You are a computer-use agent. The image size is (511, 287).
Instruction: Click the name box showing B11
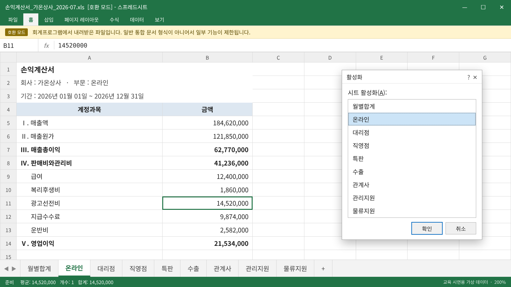[19, 46]
